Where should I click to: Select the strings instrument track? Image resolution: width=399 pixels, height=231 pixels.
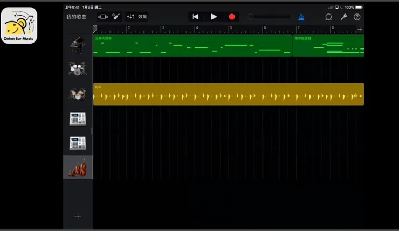coord(78,168)
